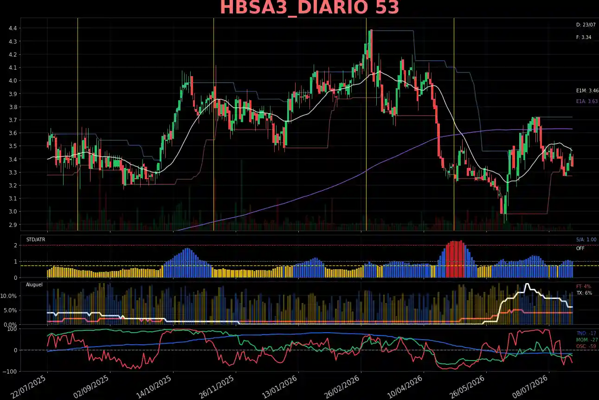Click the green MOM: -27 label
The height and width of the screenshot is (400, 599).
pyautogui.click(x=587, y=340)
